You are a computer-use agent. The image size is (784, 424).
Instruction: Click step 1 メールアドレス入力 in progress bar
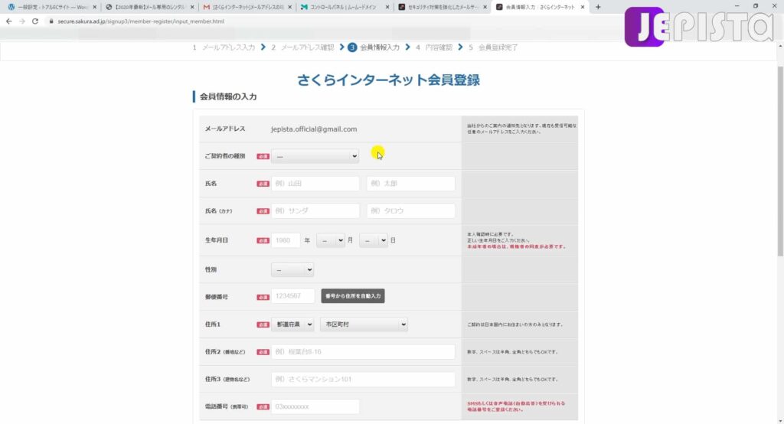224,47
